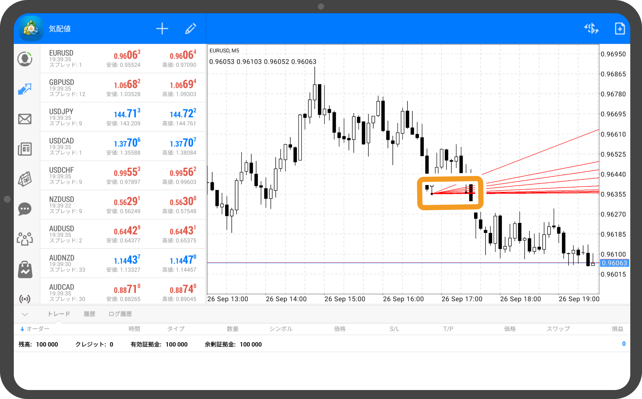Click the 数量 column header
This screenshot has height=399, width=642.
pos(232,329)
